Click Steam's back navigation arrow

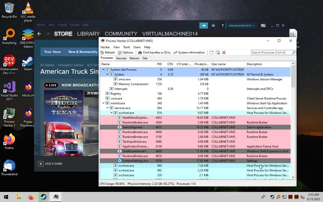coord(39,34)
